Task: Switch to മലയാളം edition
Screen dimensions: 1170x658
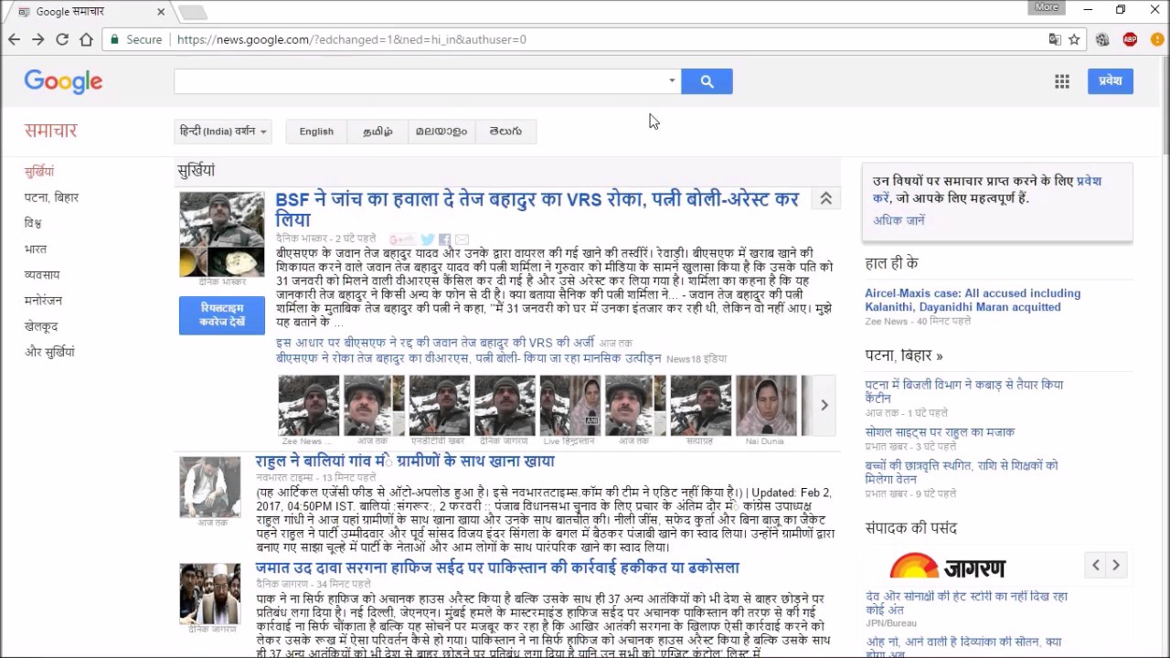Action: click(441, 132)
